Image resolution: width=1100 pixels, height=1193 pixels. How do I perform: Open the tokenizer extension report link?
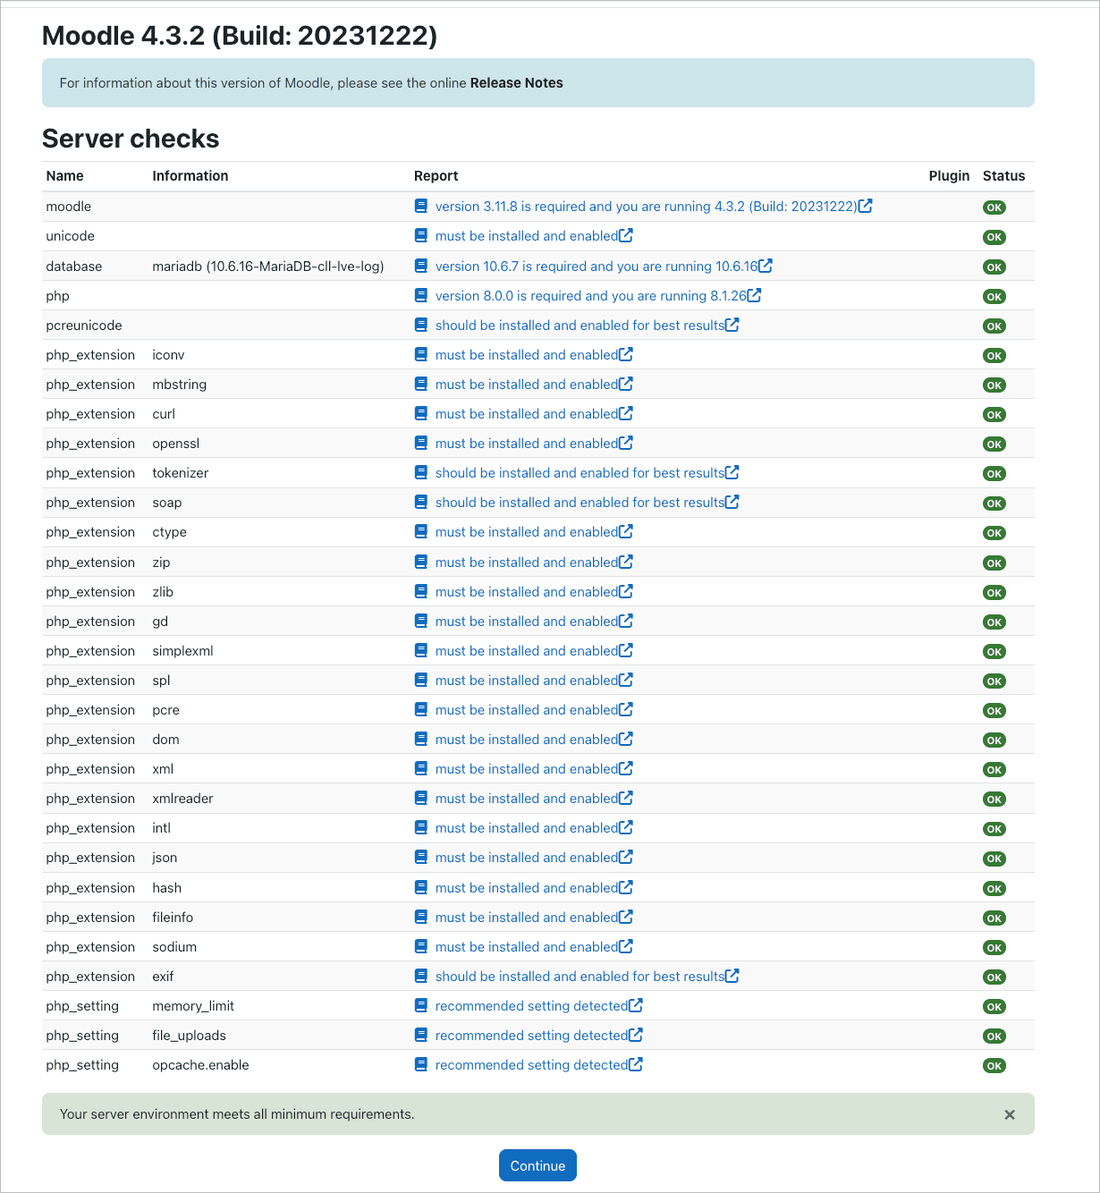580,473
